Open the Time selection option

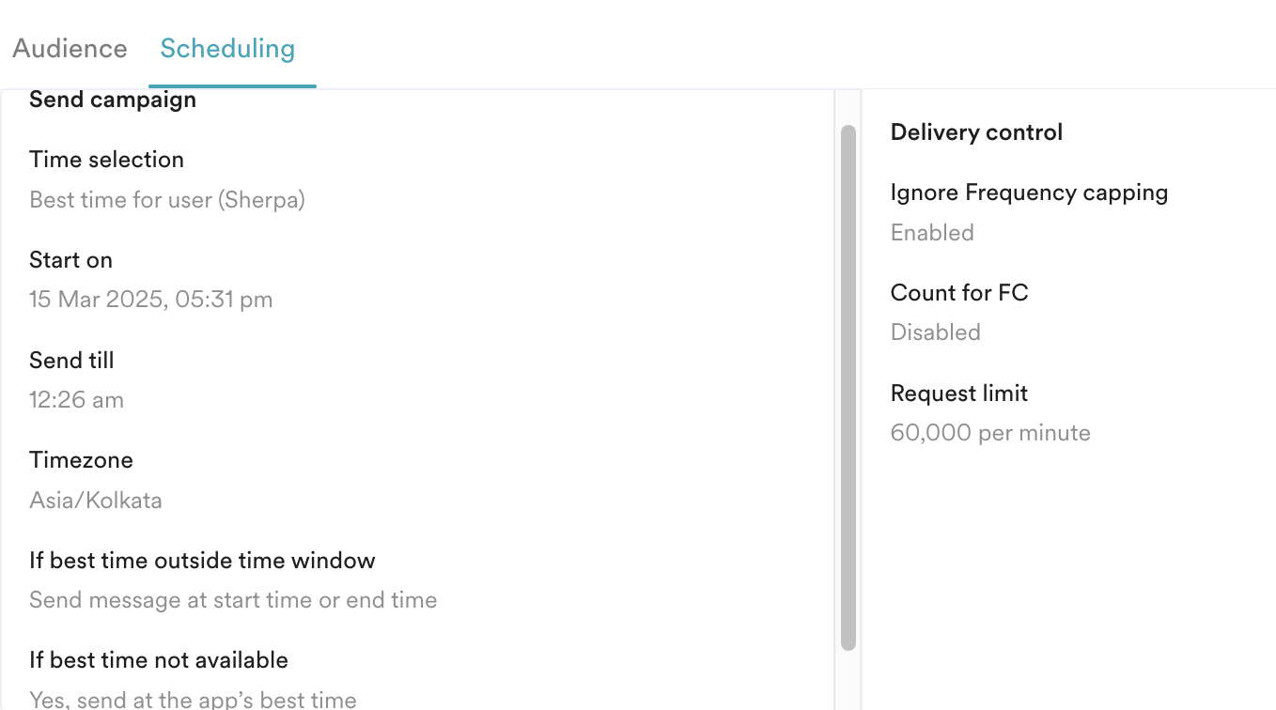coord(106,160)
